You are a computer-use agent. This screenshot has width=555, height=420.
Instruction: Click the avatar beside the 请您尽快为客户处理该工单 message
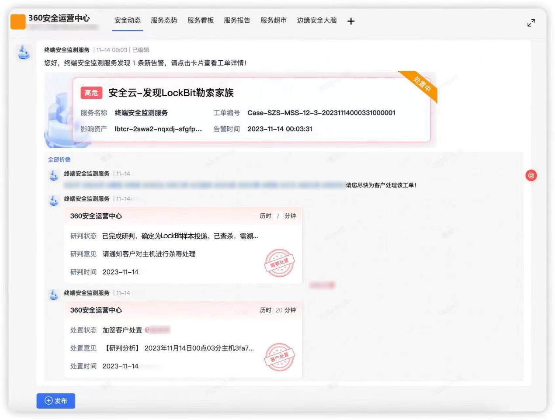click(x=54, y=176)
